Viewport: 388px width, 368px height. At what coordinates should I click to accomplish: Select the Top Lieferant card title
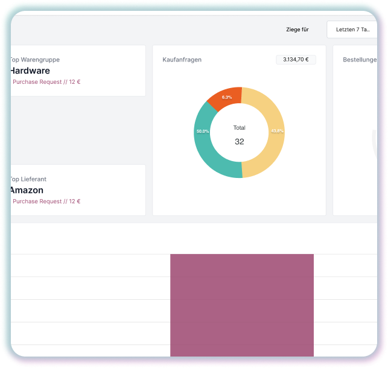(29, 179)
